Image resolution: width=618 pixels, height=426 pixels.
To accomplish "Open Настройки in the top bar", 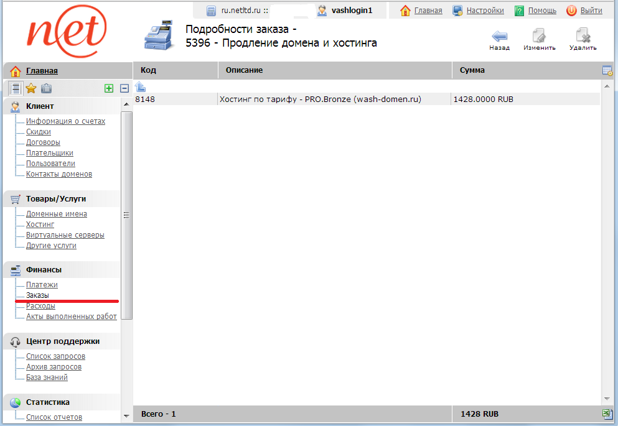I will [x=485, y=11].
